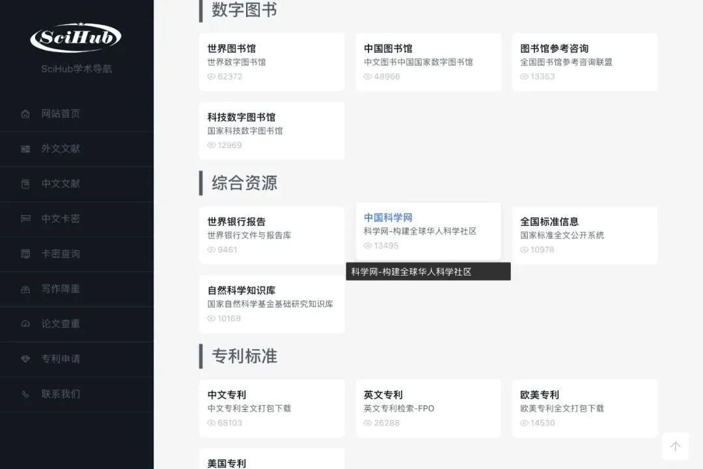Click description 英文专利检索-FPO
This screenshot has width=703, height=469.
coord(398,408)
